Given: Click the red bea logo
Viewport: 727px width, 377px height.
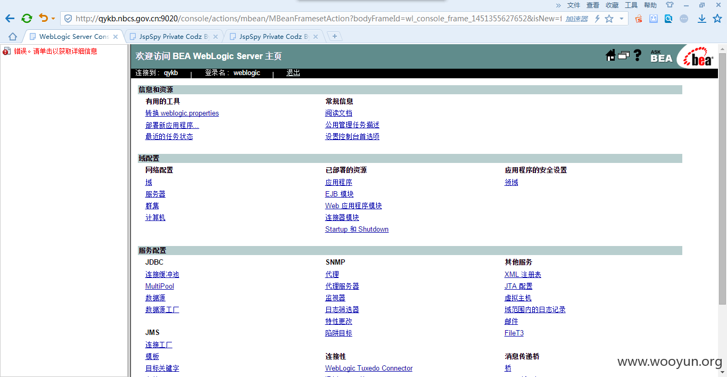Looking at the screenshot, I should tap(699, 58).
